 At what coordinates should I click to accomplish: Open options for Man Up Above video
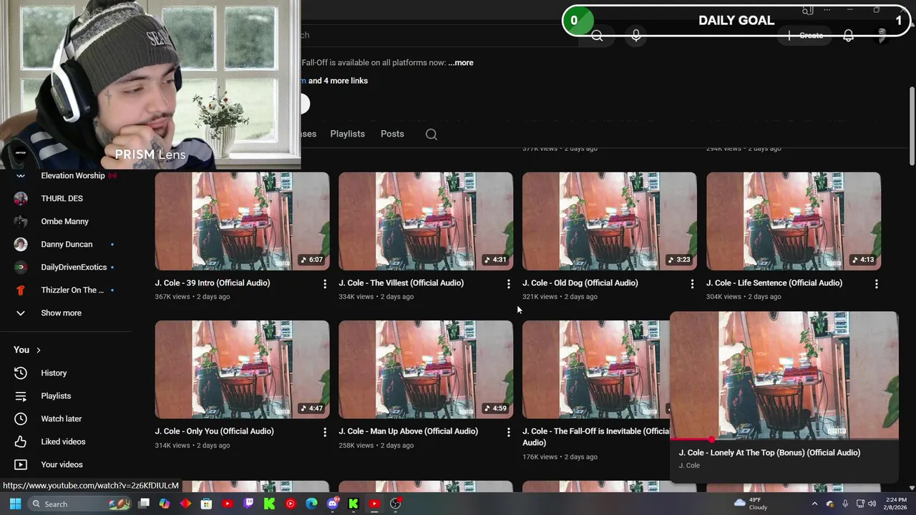point(509,432)
